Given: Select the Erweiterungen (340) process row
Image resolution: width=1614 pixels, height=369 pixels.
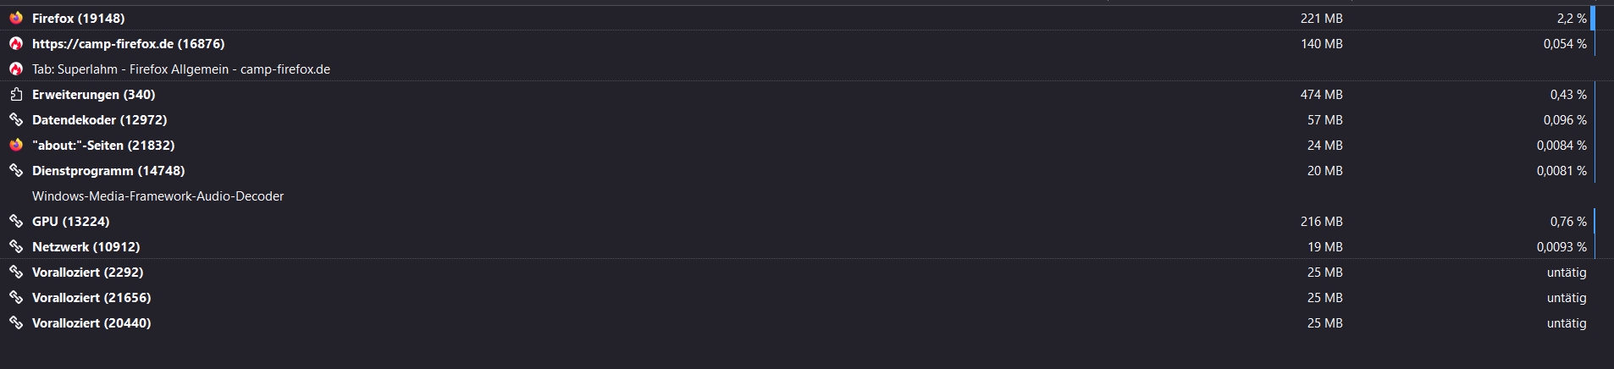Looking at the screenshot, I should click(93, 94).
